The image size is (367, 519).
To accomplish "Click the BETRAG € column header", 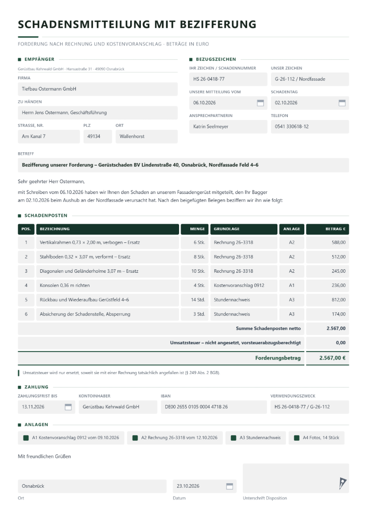I will coord(327,229).
